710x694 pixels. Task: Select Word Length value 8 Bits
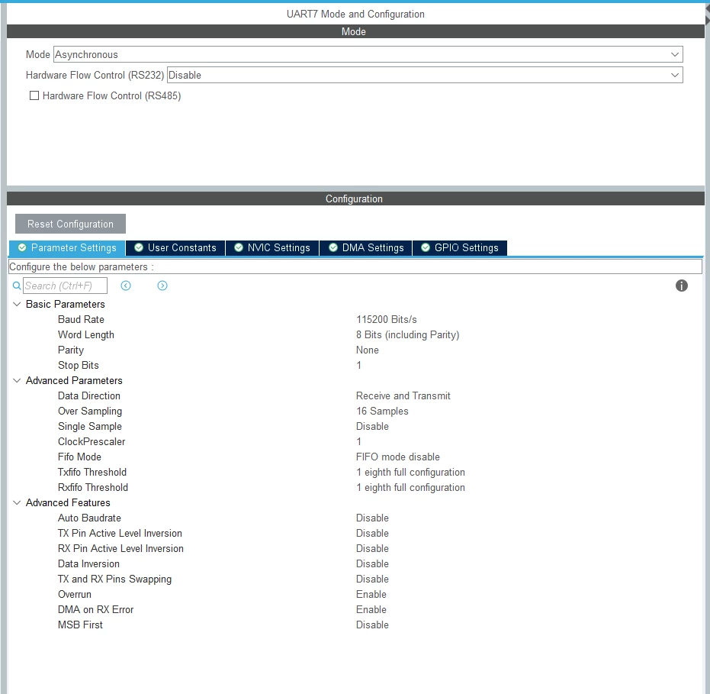(x=407, y=335)
